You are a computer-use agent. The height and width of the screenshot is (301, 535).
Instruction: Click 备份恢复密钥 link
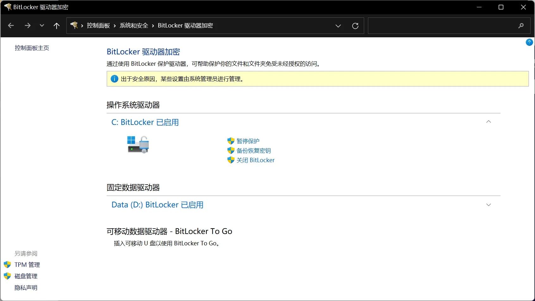coord(253,150)
